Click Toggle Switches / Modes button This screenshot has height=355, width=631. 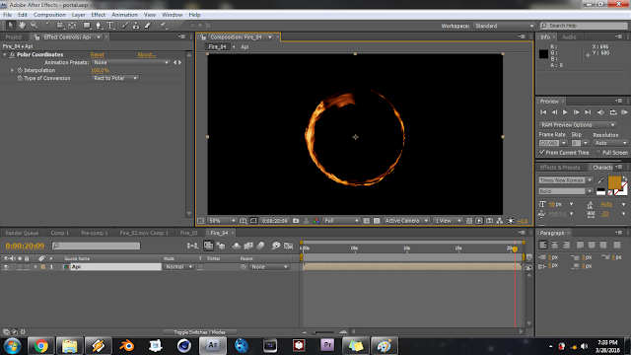pyautogui.click(x=199, y=332)
